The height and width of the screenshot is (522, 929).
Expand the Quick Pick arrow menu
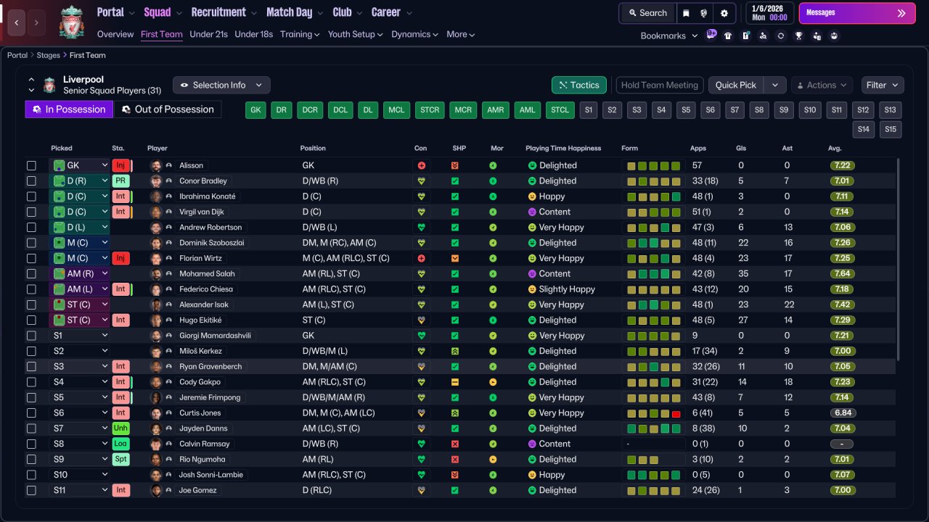775,85
